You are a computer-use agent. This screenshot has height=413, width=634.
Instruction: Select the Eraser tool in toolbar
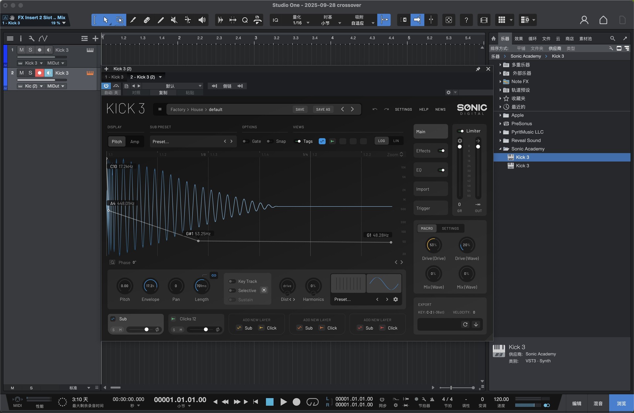[147, 20]
